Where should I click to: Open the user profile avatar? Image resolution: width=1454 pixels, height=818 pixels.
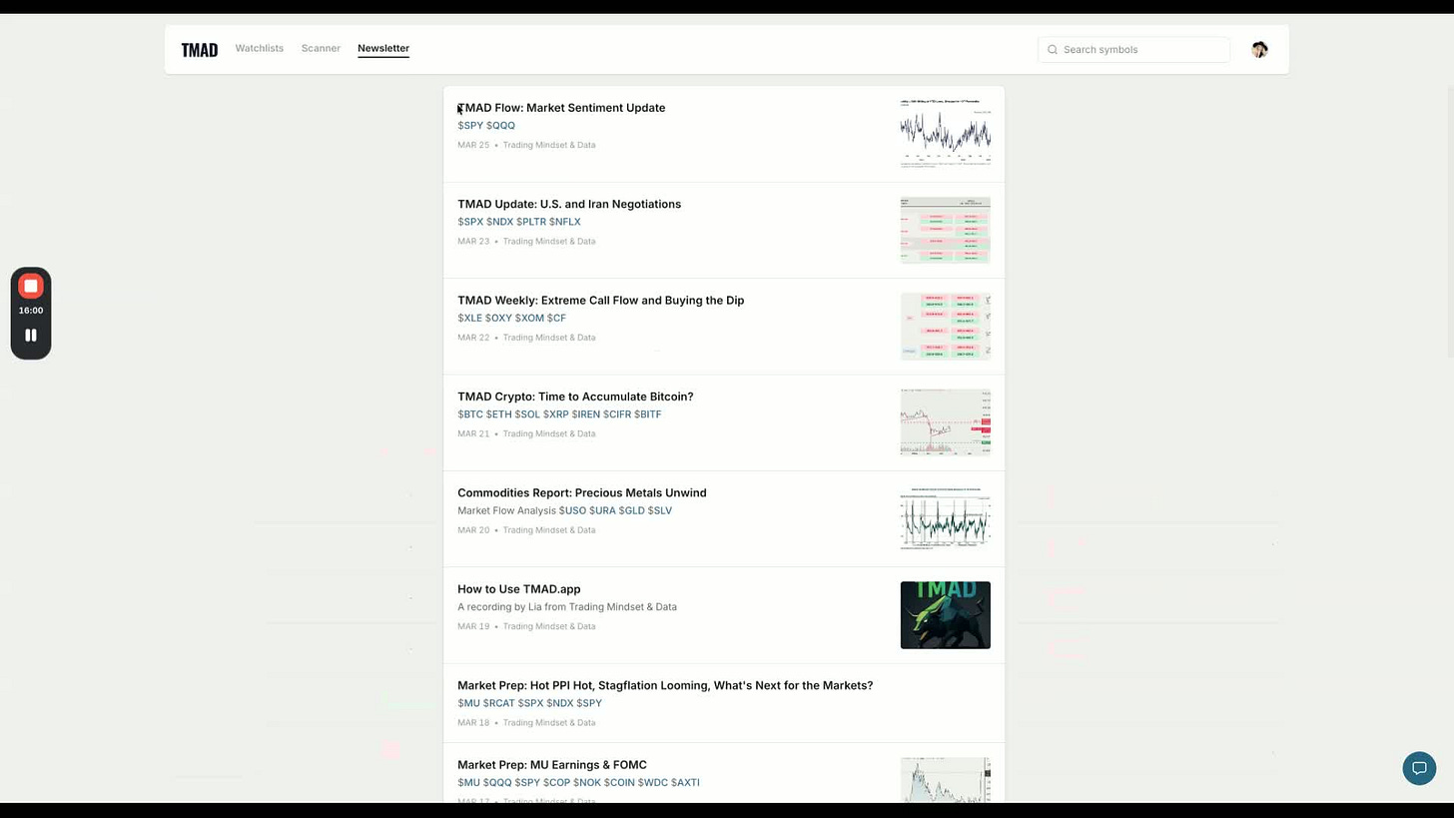(1259, 50)
